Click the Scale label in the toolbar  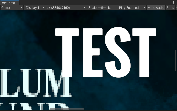pyautogui.click(x=92, y=8)
